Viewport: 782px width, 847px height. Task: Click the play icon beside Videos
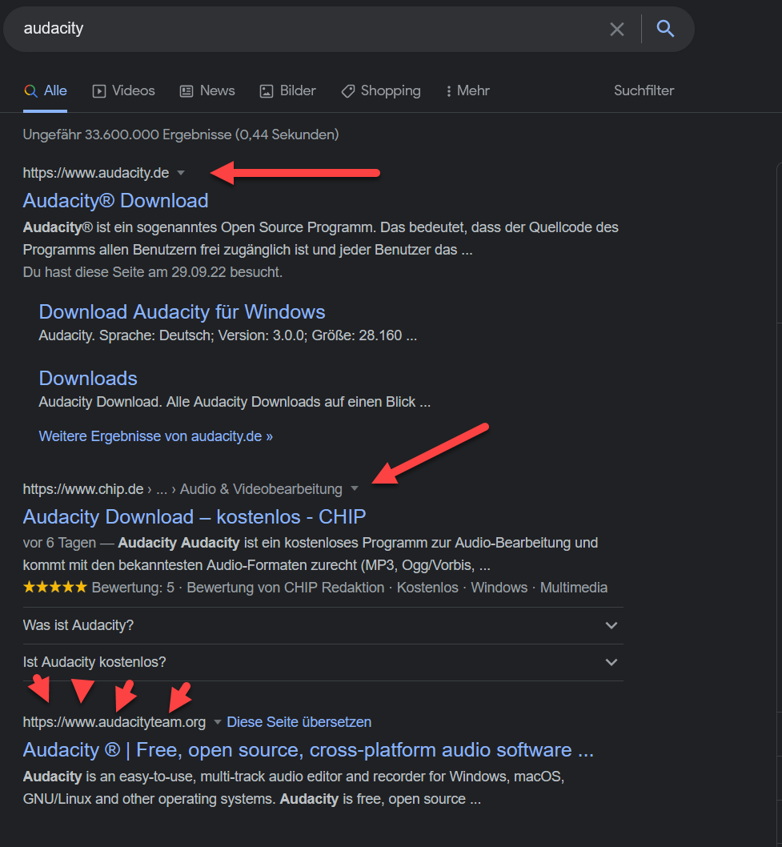(98, 91)
